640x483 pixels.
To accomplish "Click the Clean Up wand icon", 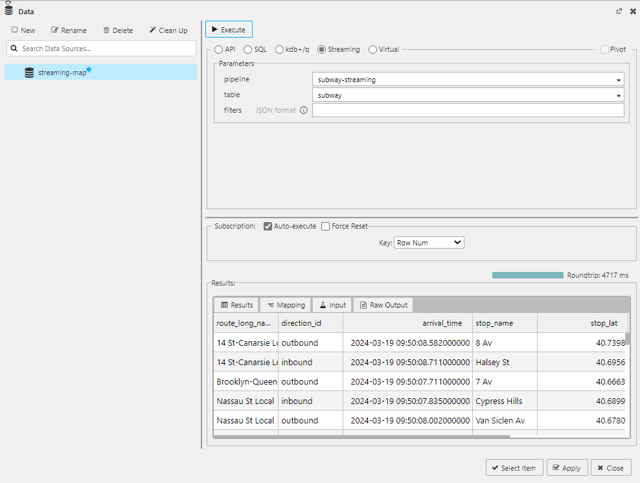I will (153, 30).
